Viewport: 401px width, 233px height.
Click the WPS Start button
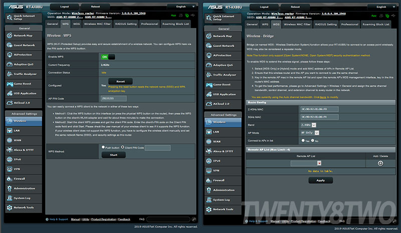coord(114,155)
